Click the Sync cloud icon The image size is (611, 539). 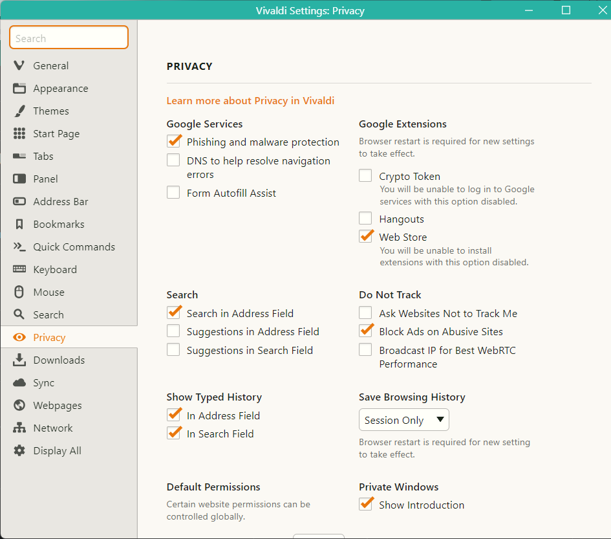[x=19, y=383]
